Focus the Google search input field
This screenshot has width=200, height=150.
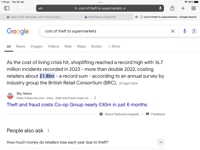(106, 31)
